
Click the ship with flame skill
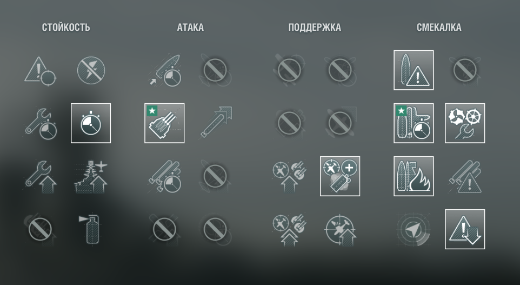(x=414, y=176)
